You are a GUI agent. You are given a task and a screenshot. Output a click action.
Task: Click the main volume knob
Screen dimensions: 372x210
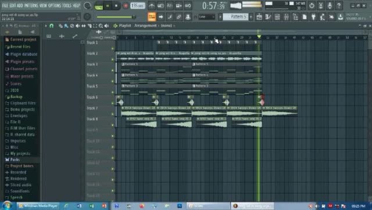[87, 6]
